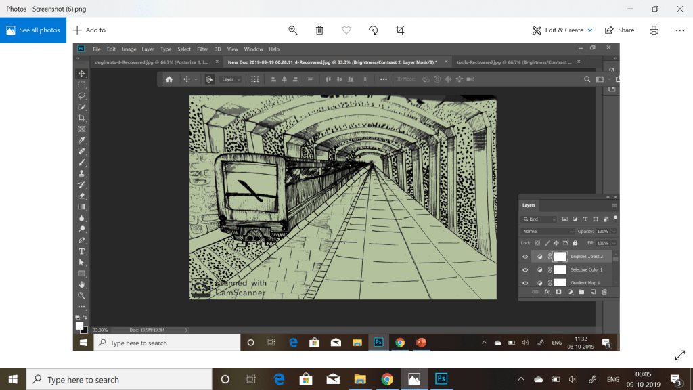Rotate the image using the rotate icon
This screenshot has width=693, height=390.
[x=373, y=30]
